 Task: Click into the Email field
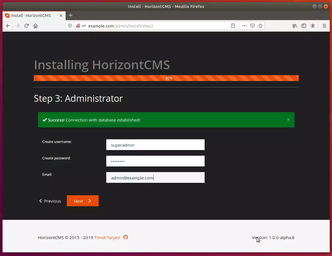pos(155,177)
